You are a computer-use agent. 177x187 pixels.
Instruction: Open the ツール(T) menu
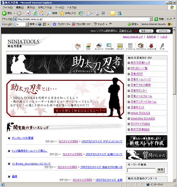point(59,7)
